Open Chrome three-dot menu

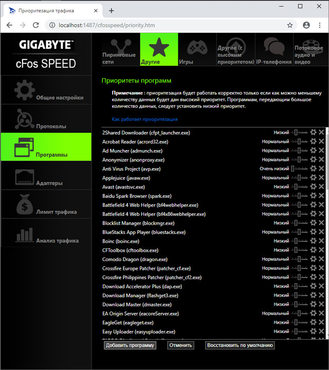pyautogui.click(x=320, y=25)
